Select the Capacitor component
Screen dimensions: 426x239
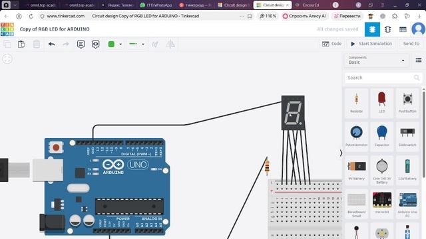pyautogui.click(x=381, y=137)
